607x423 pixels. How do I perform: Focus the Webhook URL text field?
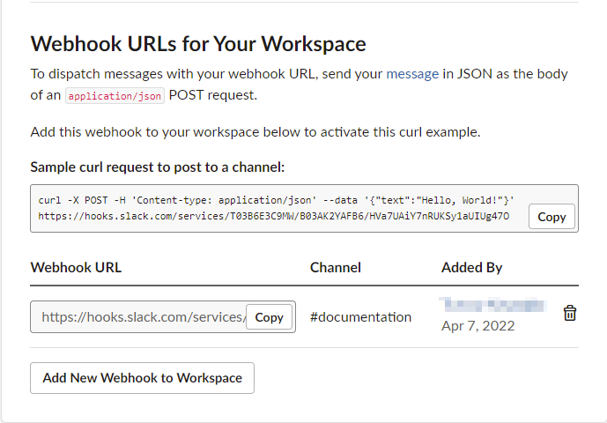(141, 317)
